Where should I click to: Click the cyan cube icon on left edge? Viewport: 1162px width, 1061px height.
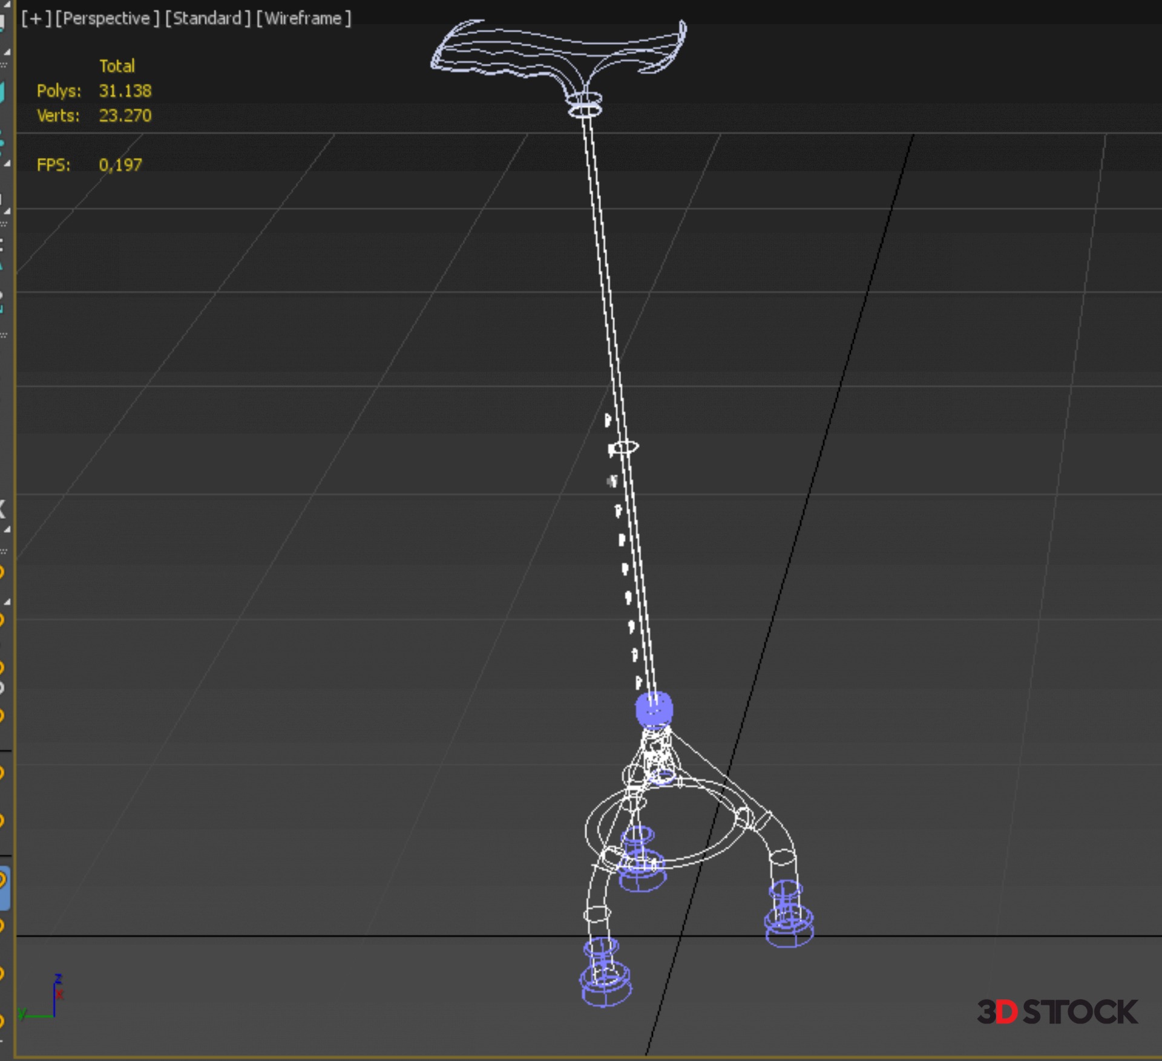click(2, 93)
